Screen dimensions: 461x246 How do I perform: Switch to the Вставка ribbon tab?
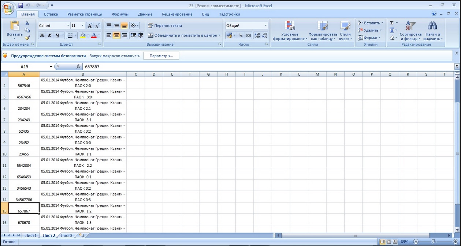click(x=51, y=14)
